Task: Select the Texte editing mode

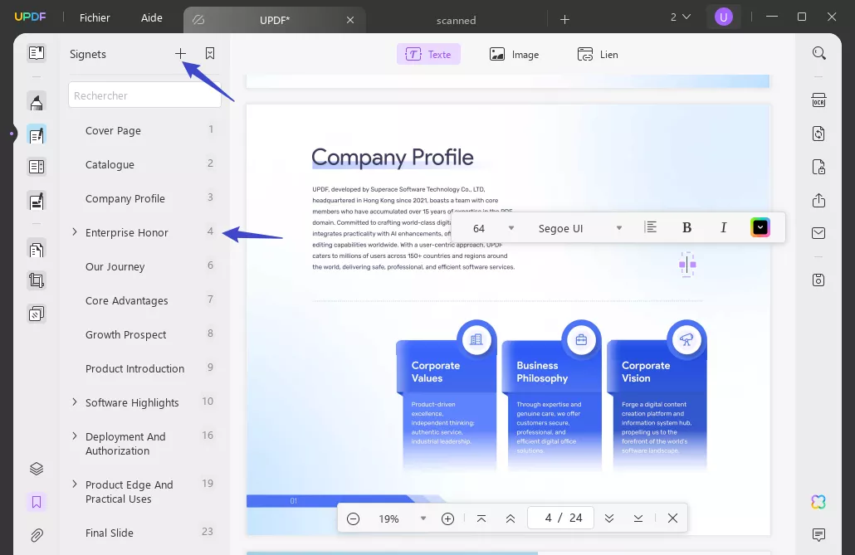Action: coord(428,54)
